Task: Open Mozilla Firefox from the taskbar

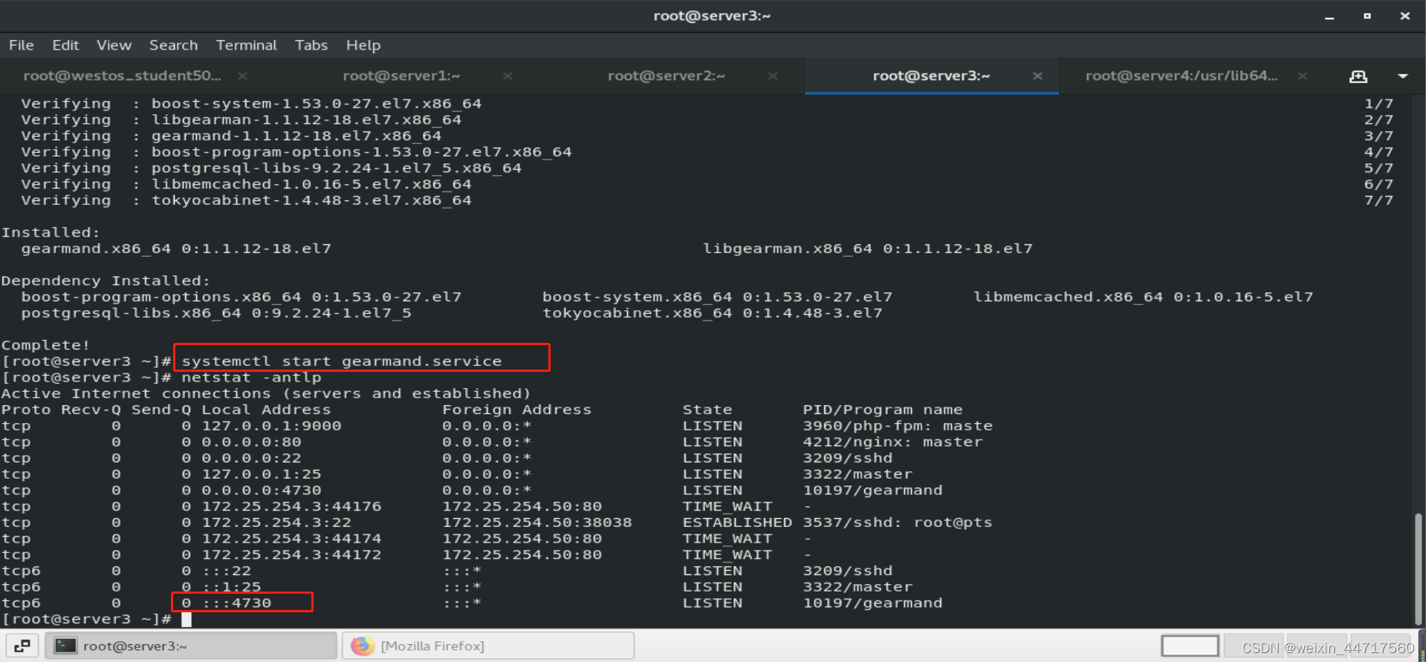Action: 488,646
